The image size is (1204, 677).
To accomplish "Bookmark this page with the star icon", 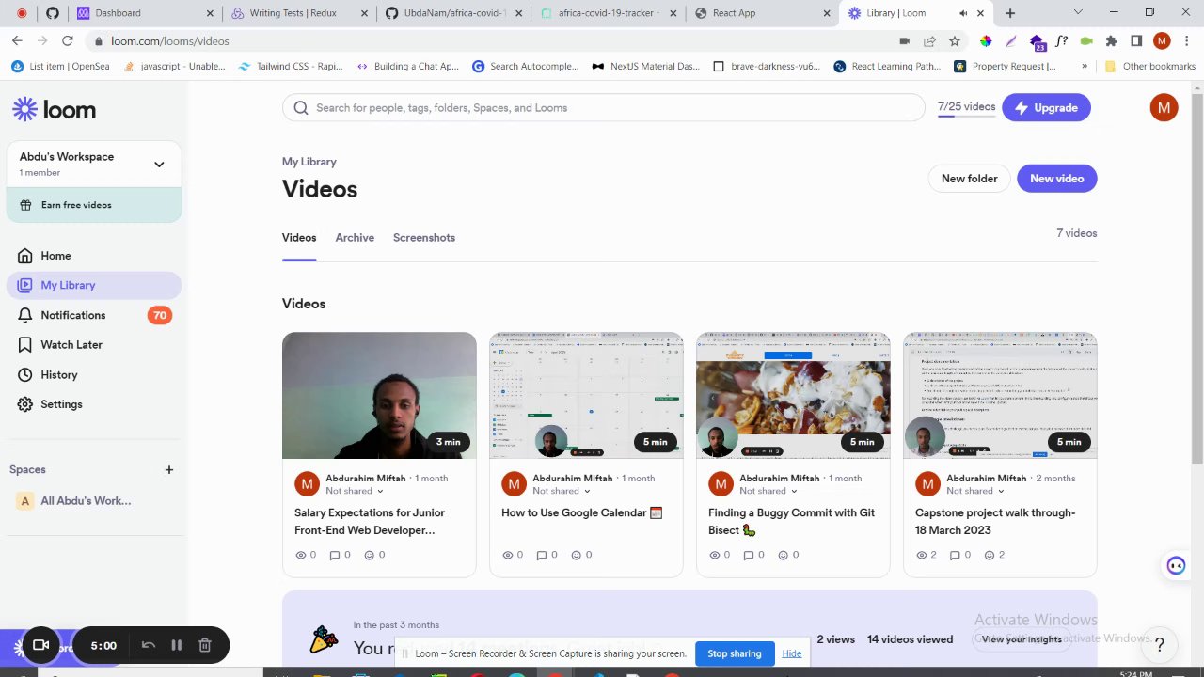I will click(955, 41).
